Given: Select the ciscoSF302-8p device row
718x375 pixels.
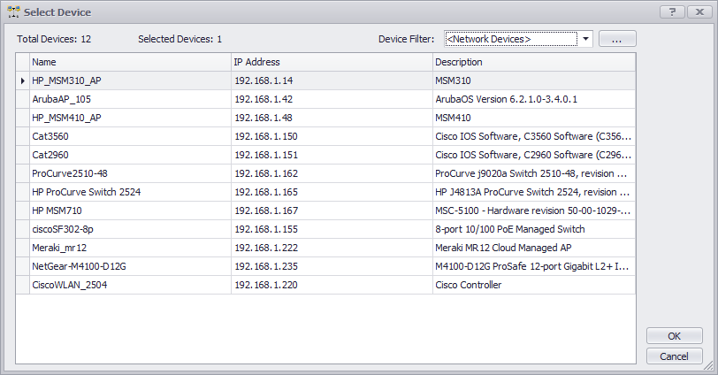Looking at the screenshot, I should 325,229.
